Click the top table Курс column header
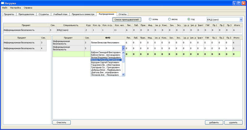The height and width of the screenshot is (130, 247). click(89, 25)
